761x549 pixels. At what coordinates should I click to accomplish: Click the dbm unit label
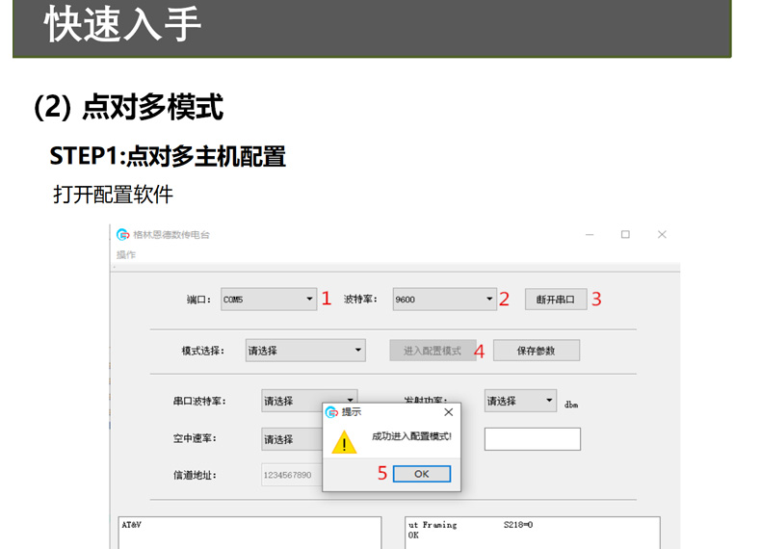[x=571, y=405]
